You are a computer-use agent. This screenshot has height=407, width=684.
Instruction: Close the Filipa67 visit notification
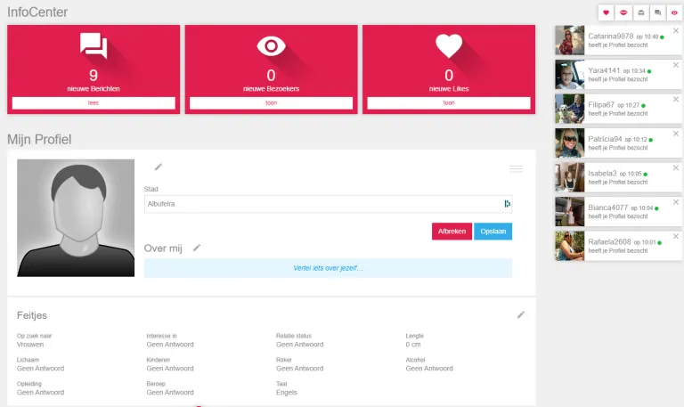676,99
